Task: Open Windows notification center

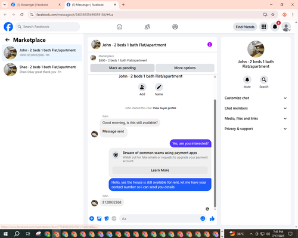Action: click(x=290, y=234)
